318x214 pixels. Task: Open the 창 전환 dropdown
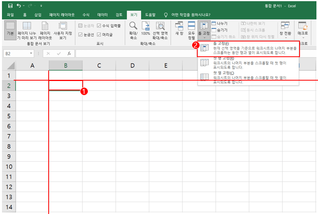pyautogui.click(x=285, y=31)
